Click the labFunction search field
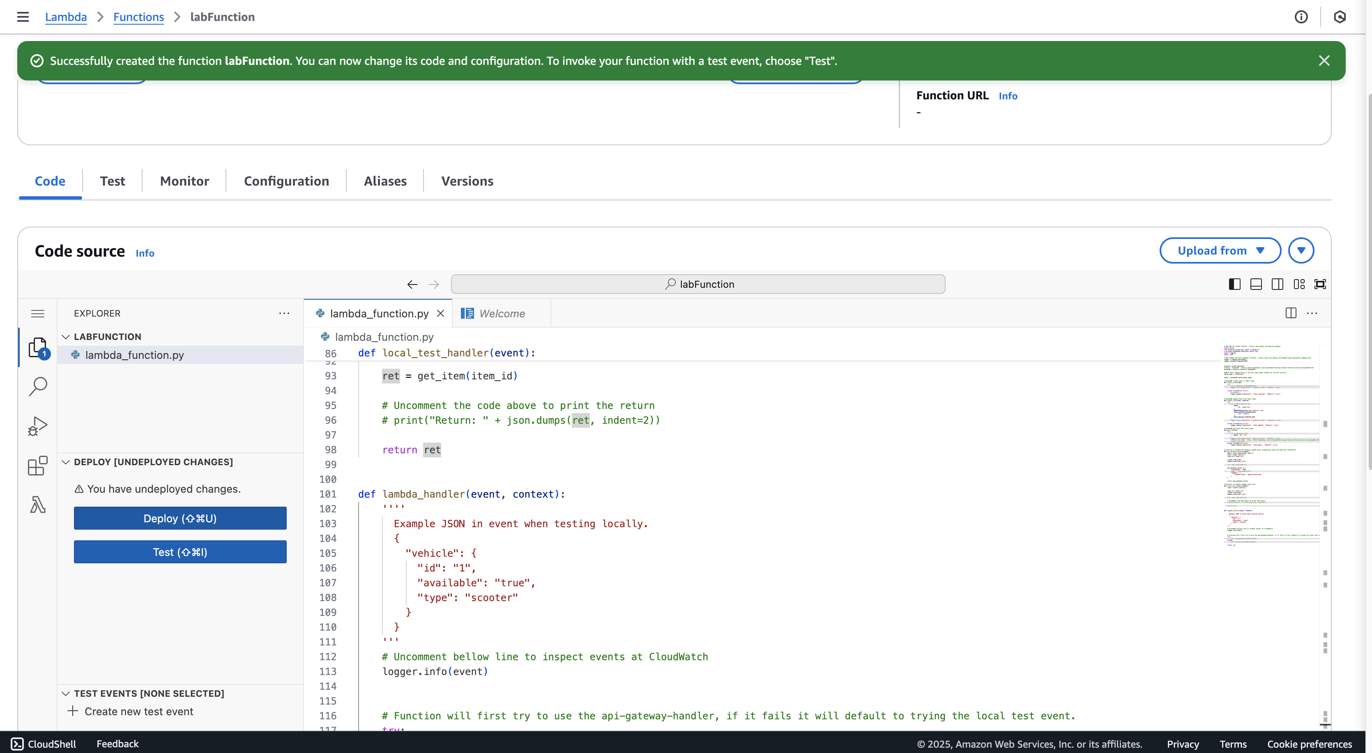This screenshot has width=1372, height=753. pos(698,285)
